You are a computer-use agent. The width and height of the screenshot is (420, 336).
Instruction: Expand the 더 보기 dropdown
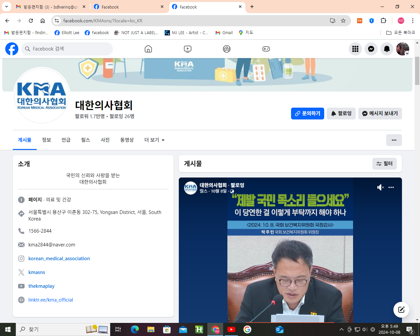(154, 140)
